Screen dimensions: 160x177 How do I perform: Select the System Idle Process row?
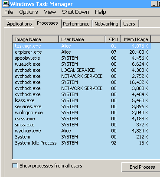pyautogui.click(x=82, y=143)
